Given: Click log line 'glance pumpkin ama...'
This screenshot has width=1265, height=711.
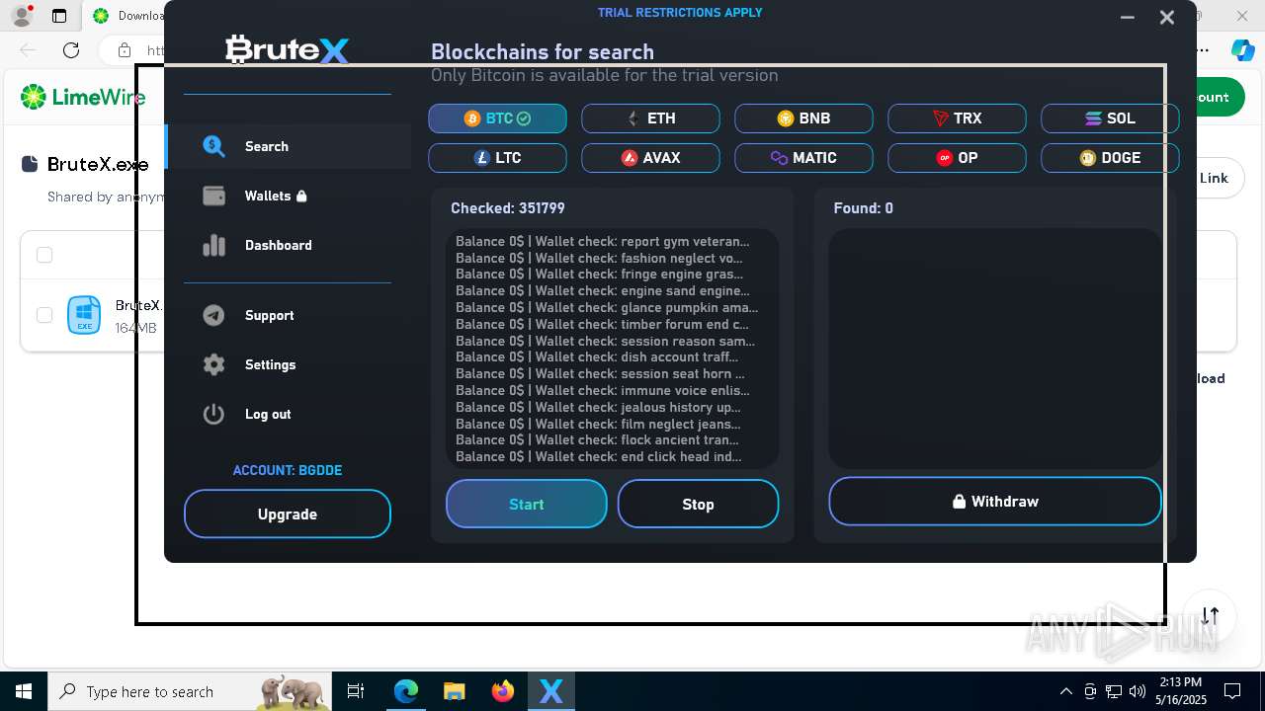Looking at the screenshot, I should pyautogui.click(x=607, y=307).
